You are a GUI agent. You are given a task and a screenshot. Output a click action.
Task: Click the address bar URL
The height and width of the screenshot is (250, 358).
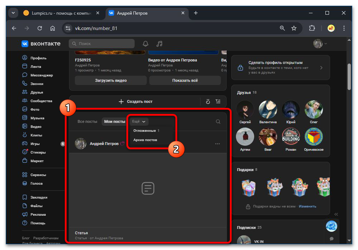click(x=96, y=28)
